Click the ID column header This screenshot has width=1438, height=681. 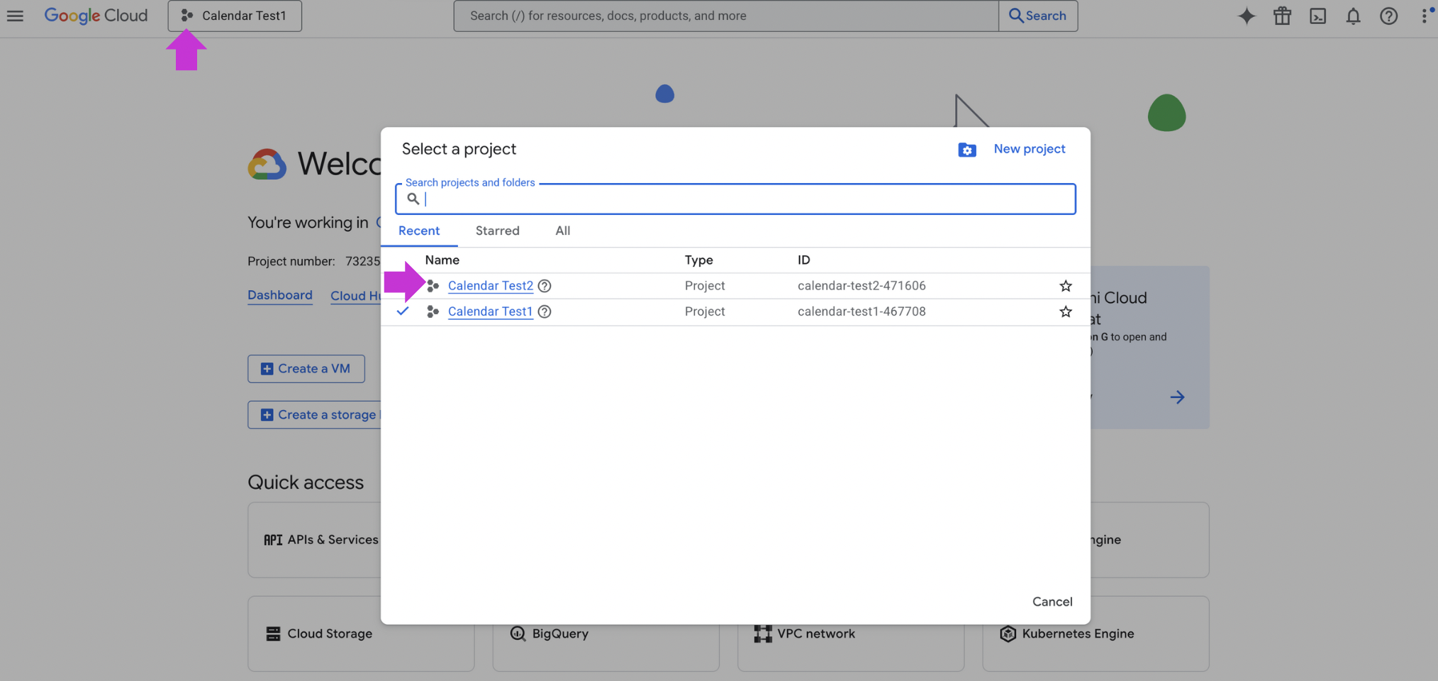tap(803, 260)
